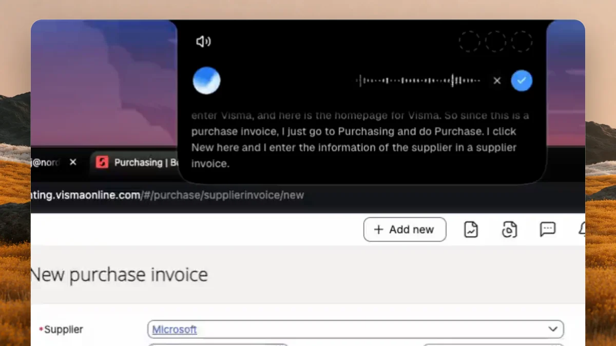Click the Add new button
Image resolution: width=616 pixels, height=346 pixels.
coord(405,230)
